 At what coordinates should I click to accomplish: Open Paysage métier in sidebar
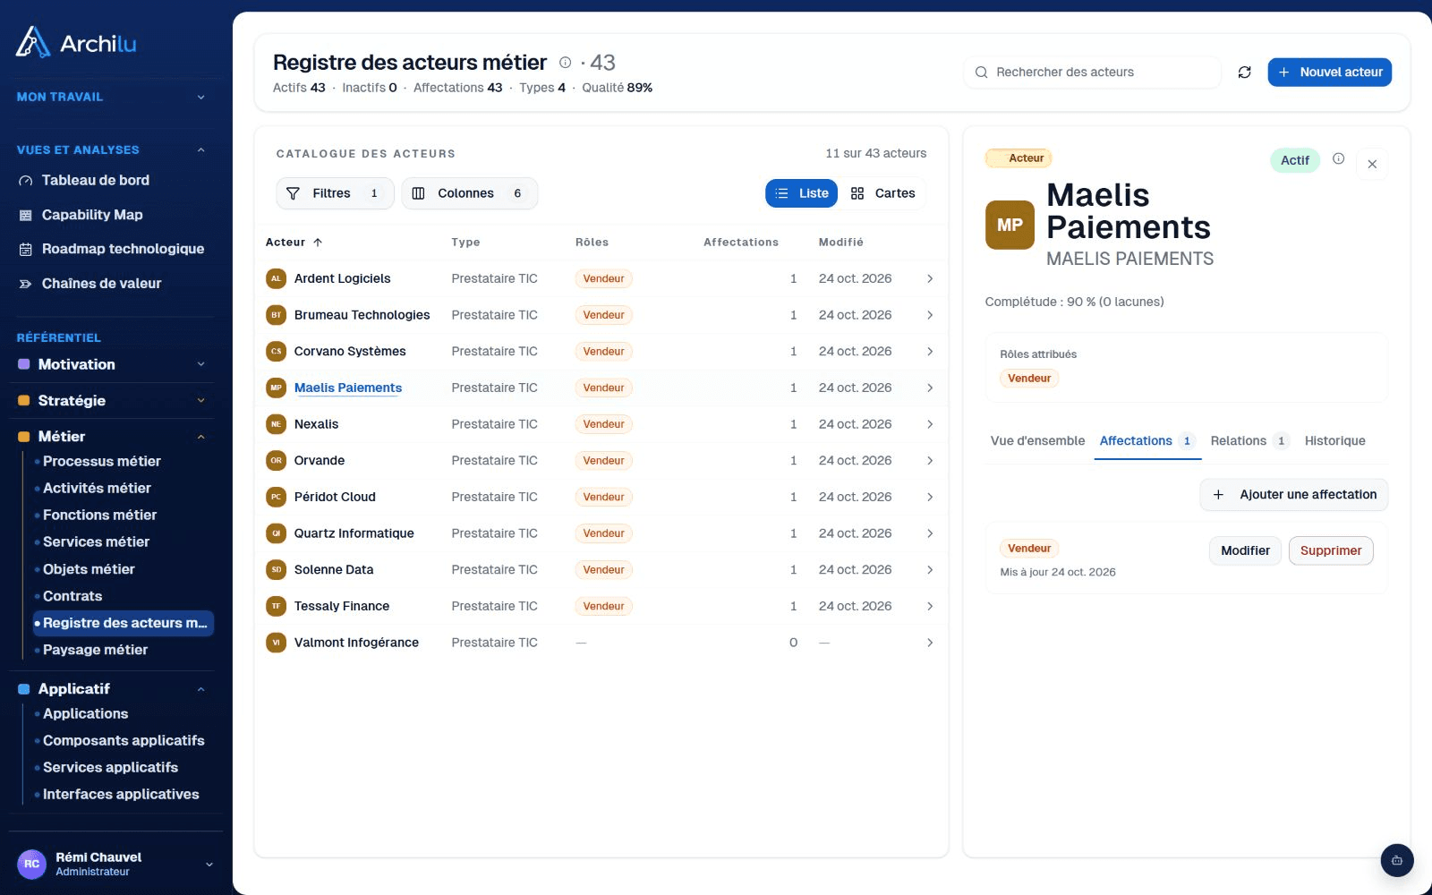[x=95, y=650]
